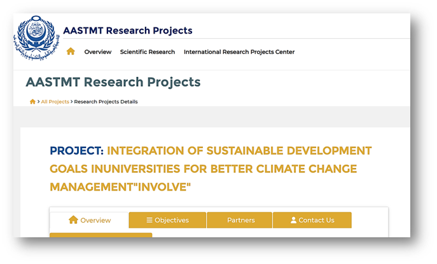Click the breadcrumb arrow before All Projects
This screenshot has height=264, width=437.
[x=39, y=102]
